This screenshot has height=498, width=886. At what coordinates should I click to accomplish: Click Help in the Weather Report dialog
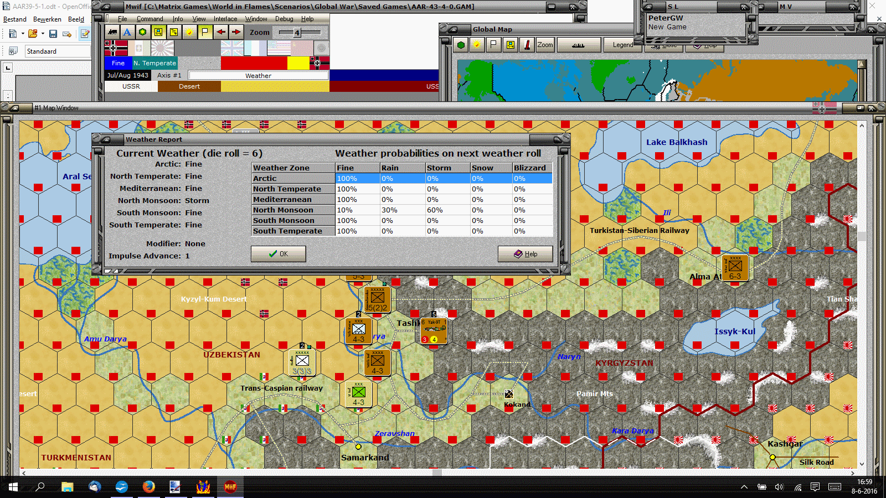526,254
